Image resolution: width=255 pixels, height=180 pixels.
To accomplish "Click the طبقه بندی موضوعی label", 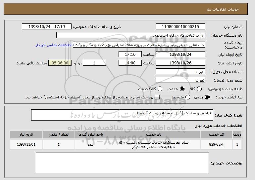I will [x=225, y=89].
